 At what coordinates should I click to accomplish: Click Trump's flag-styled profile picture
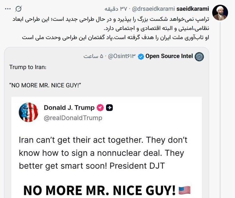pyautogui.click(x=28, y=112)
